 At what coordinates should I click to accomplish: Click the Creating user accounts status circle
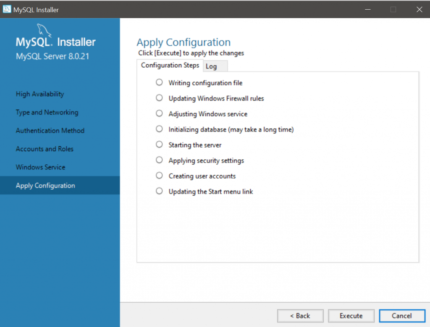(159, 175)
